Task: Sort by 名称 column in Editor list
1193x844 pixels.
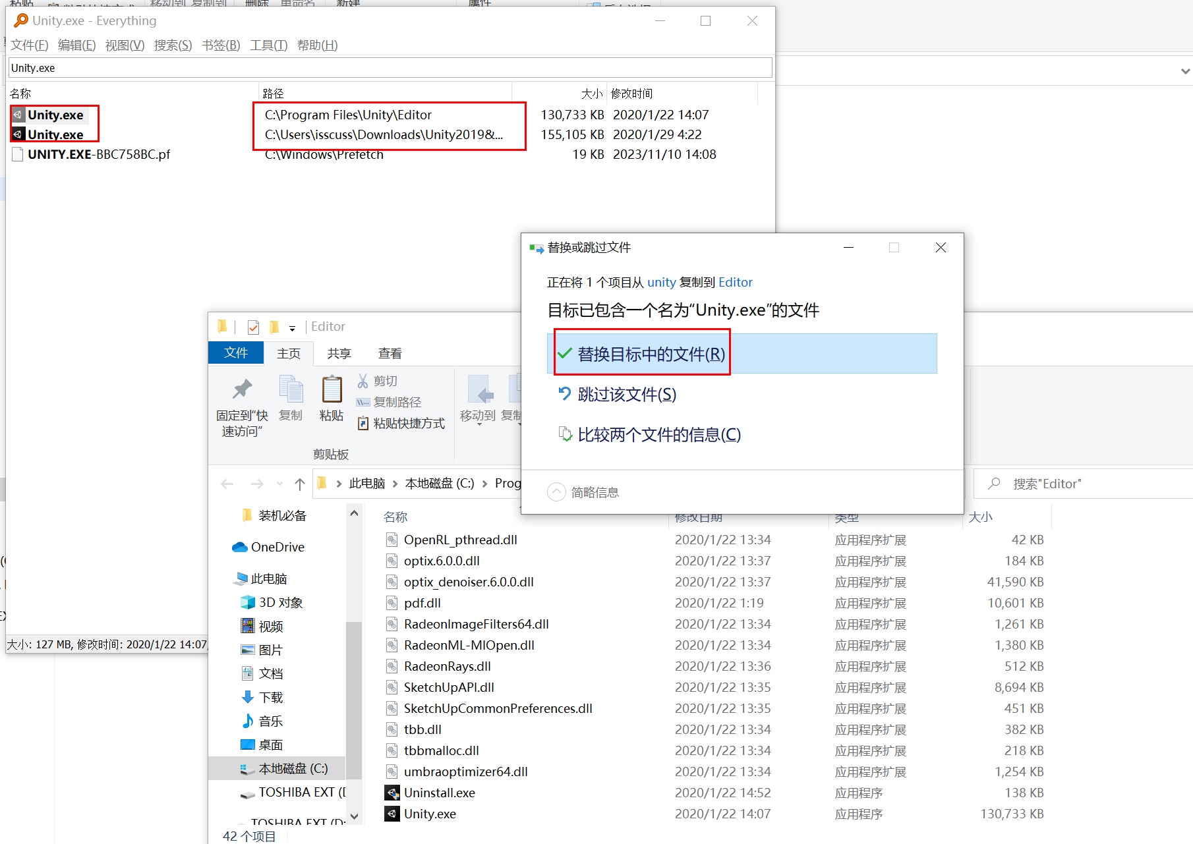Action: click(395, 517)
